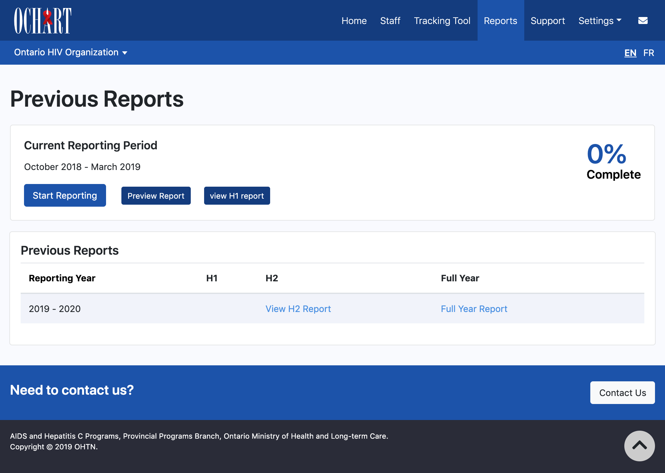This screenshot has height=473, width=665.
Task: Open the Preview Report
Action: pos(156,196)
